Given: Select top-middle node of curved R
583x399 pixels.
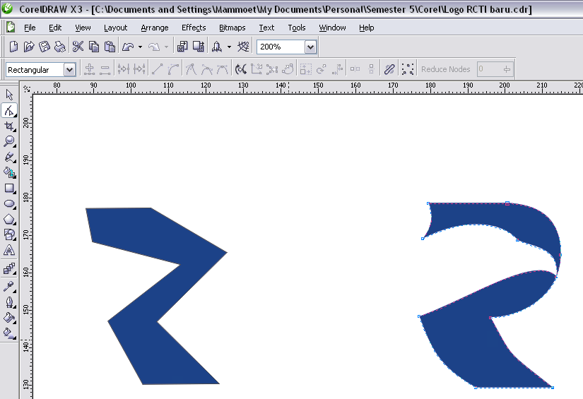Looking at the screenshot, I should 507,203.
